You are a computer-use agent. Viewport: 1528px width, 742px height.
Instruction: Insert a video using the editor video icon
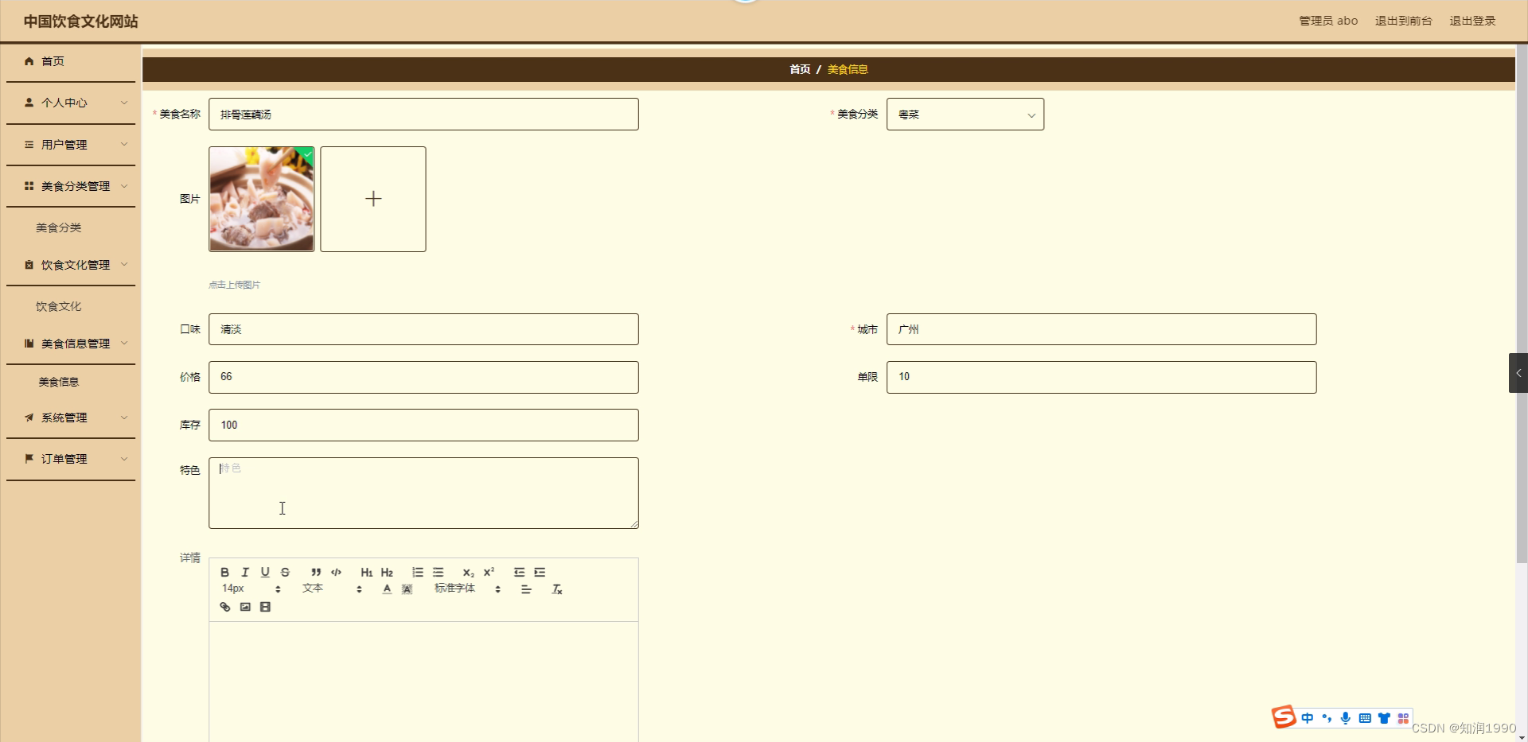(264, 606)
